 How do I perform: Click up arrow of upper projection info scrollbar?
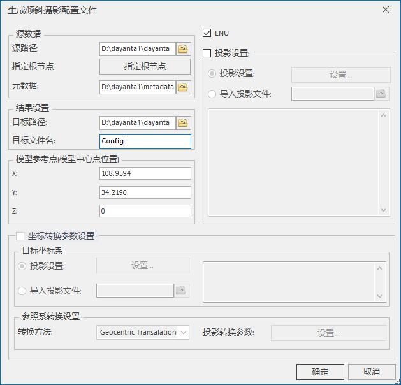(383, 115)
